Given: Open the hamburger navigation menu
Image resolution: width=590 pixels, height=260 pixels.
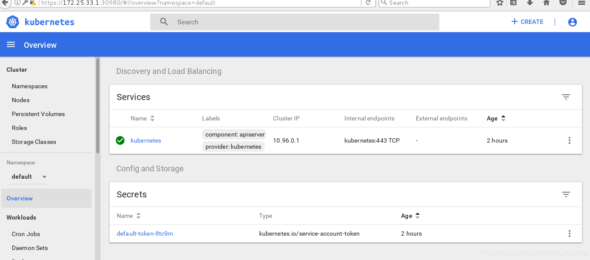Looking at the screenshot, I should click(x=11, y=45).
